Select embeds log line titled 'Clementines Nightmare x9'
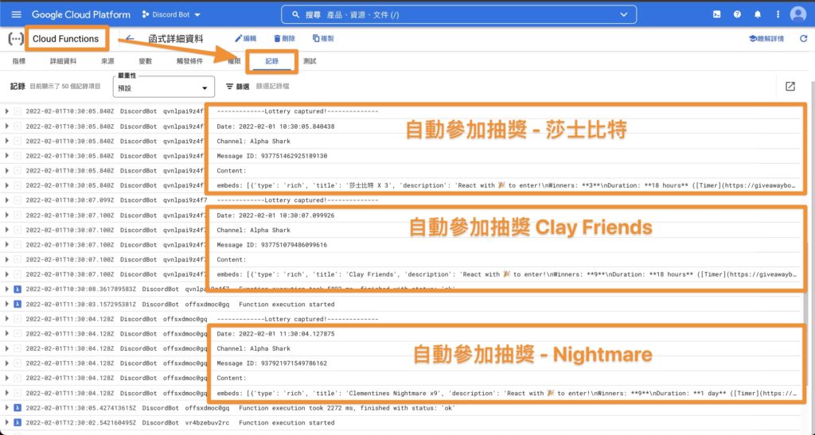Image resolution: width=815 pixels, height=435 pixels. coord(507,393)
